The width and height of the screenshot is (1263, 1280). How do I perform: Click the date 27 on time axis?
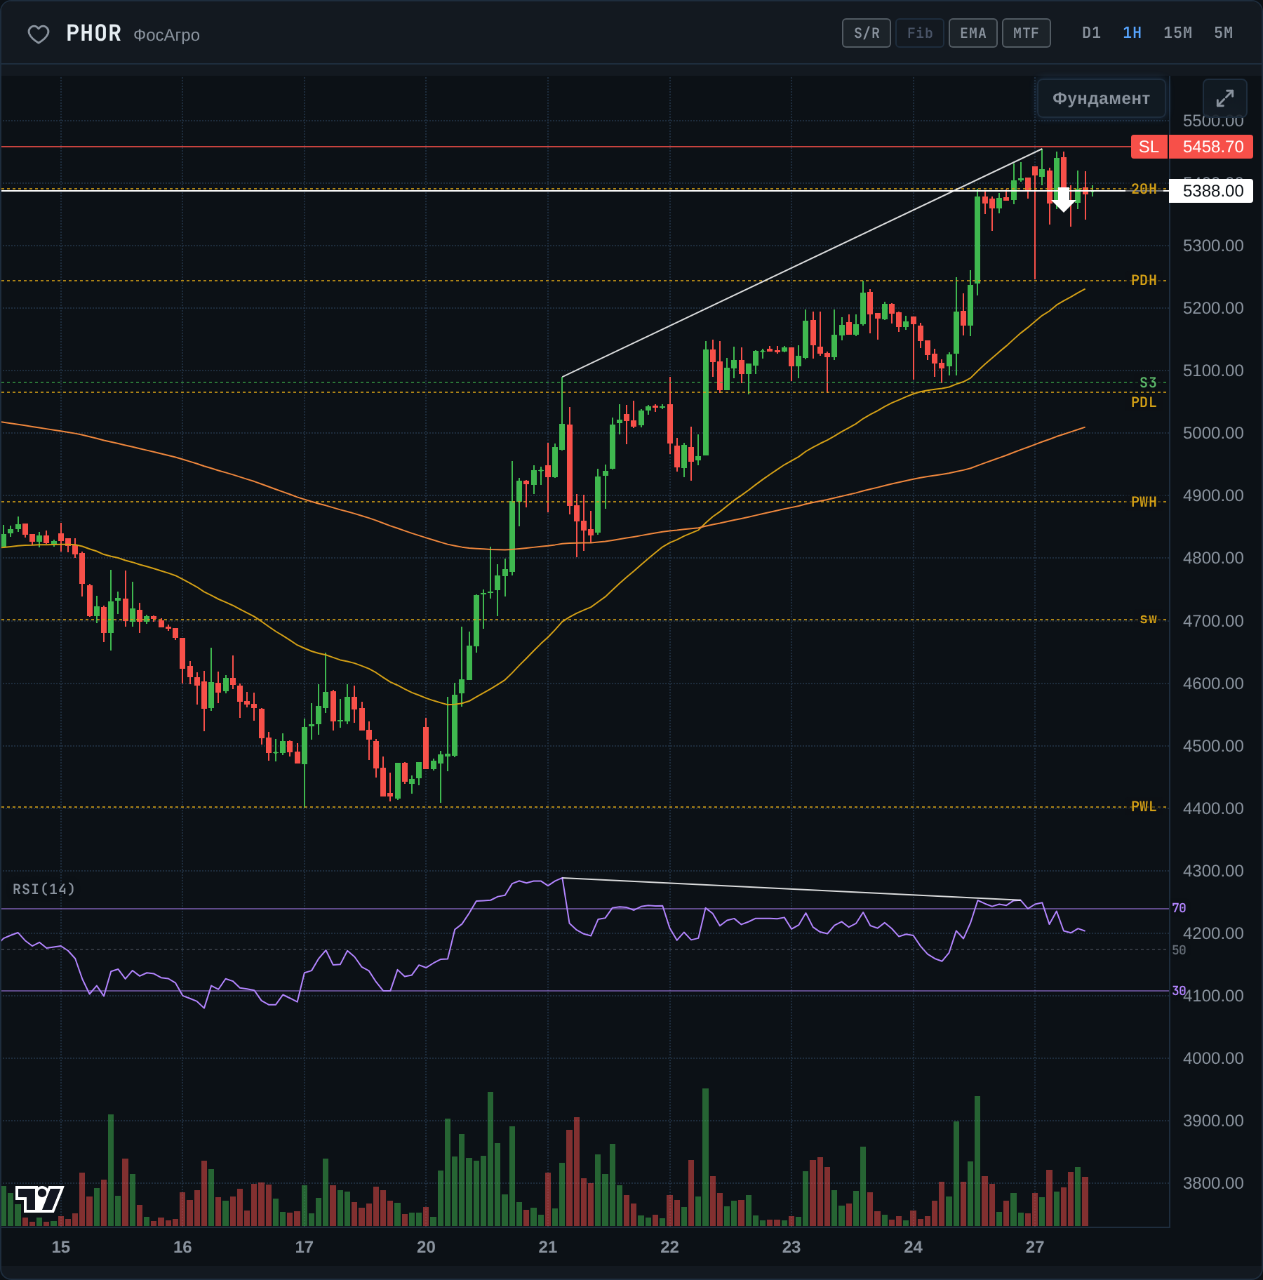click(x=1035, y=1247)
